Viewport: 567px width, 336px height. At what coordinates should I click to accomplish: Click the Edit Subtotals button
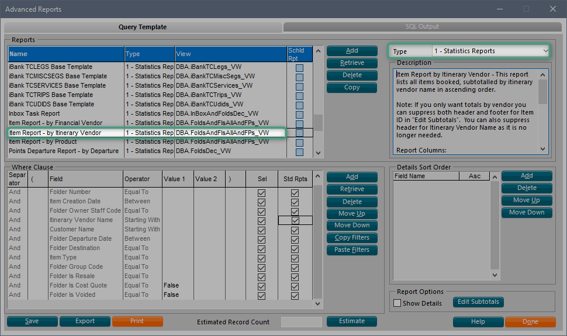coord(478,302)
